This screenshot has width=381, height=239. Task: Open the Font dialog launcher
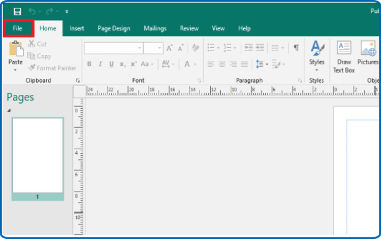tap(199, 81)
